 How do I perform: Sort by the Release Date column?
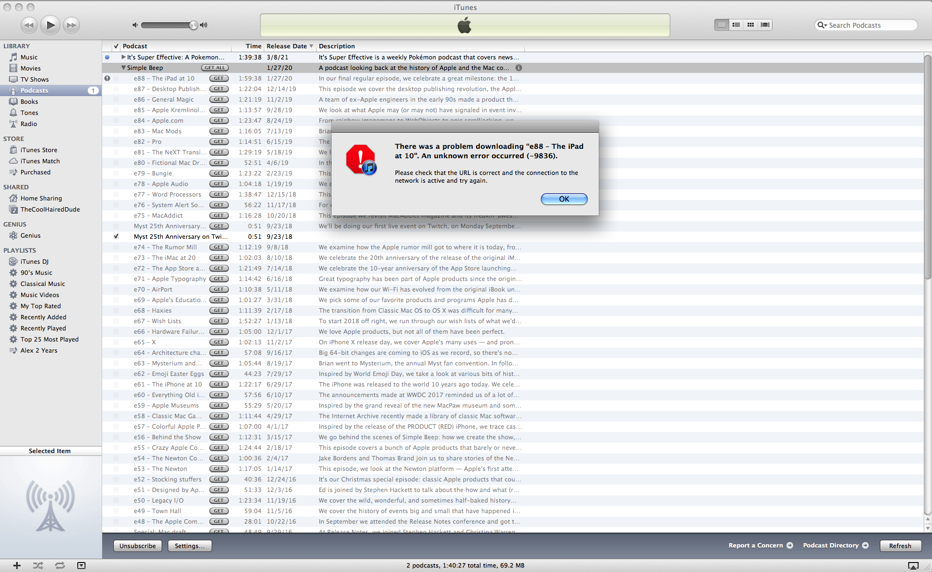pos(289,46)
